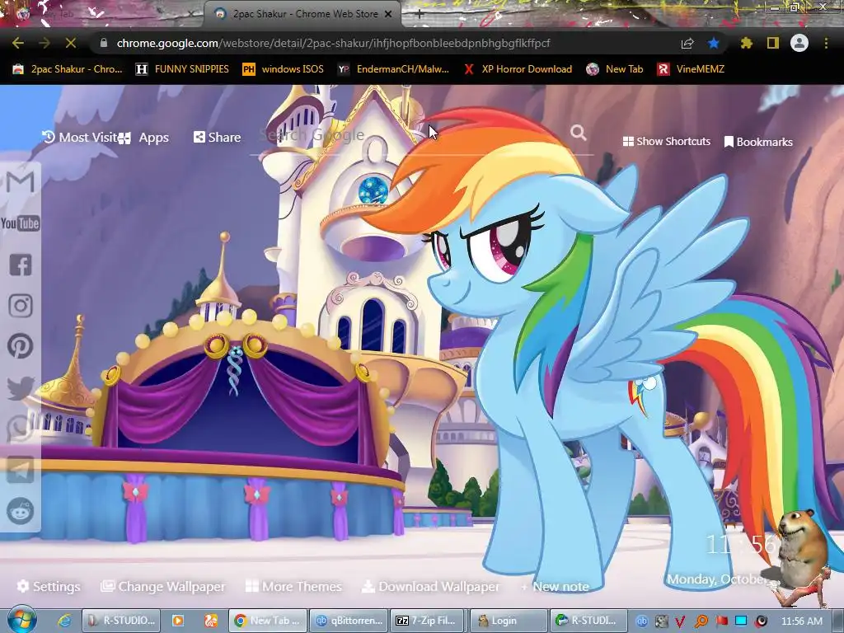Switch to the 7-Zip File Manager taskbar window
Screen dimensions: 844x633
coord(429,621)
